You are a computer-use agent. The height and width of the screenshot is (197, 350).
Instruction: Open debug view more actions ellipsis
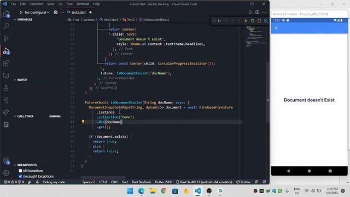click(62, 13)
